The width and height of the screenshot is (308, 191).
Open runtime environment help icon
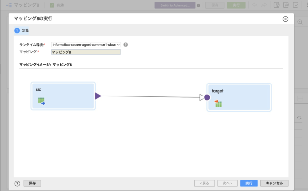point(126,45)
